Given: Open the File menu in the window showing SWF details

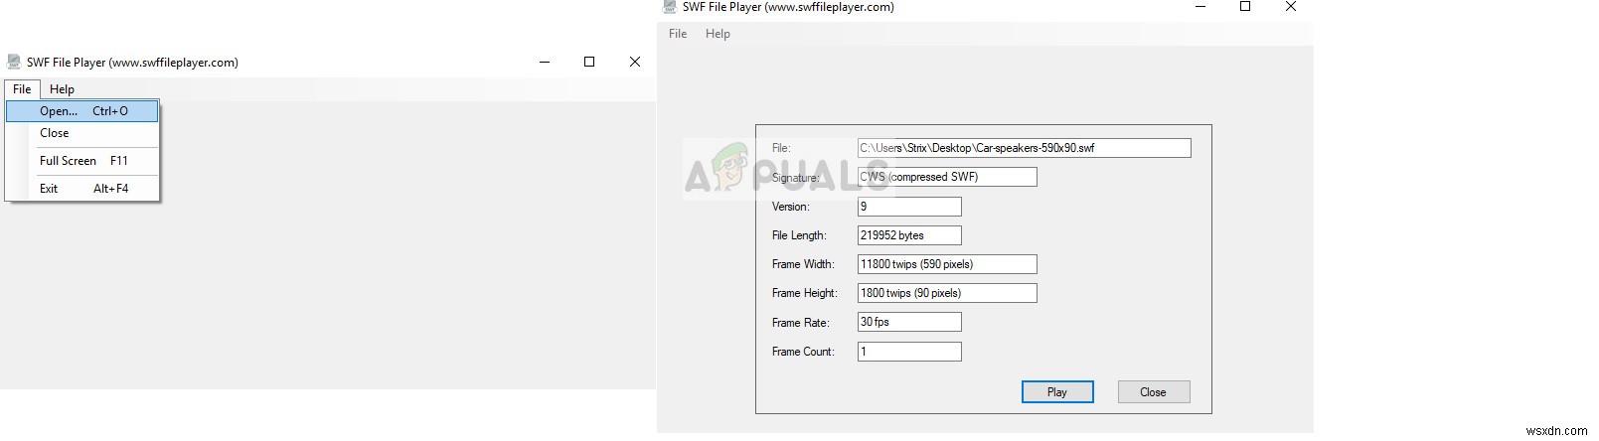Looking at the screenshot, I should click(678, 34).
